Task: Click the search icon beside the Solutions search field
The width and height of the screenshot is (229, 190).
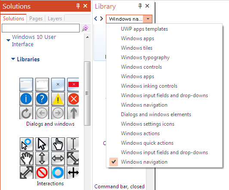Action: (x=85, y=28)
